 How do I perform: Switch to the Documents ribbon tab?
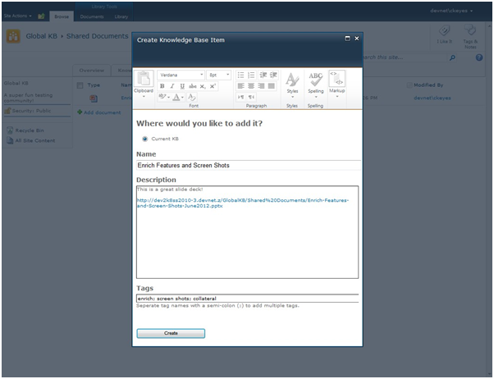coord(91,16)
